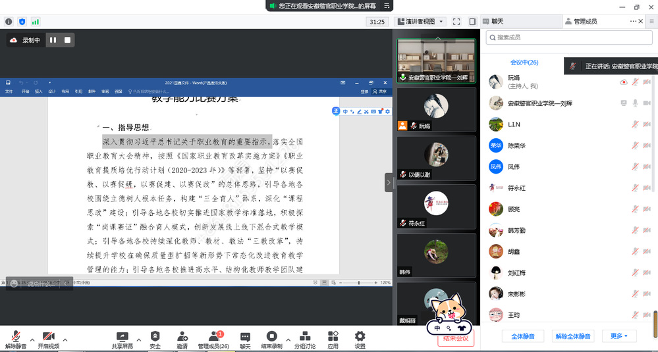Stop recording via 结束录制 toolbar button
Image resolution: width=658 pixels, height=352 pixels.
[x=271, y=337]
